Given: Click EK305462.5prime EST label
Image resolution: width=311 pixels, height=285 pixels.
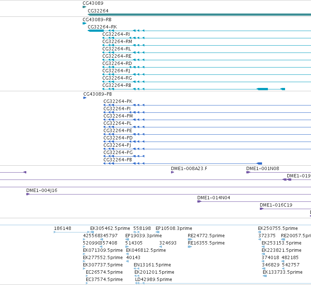Looking at the screenshot, I should (x=110, y=228).
